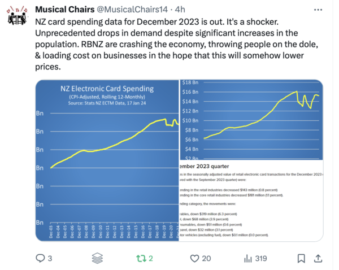Click the like count number 20
Image resolution: width=339 pixels, height=270 pixels.
[207, 259]
